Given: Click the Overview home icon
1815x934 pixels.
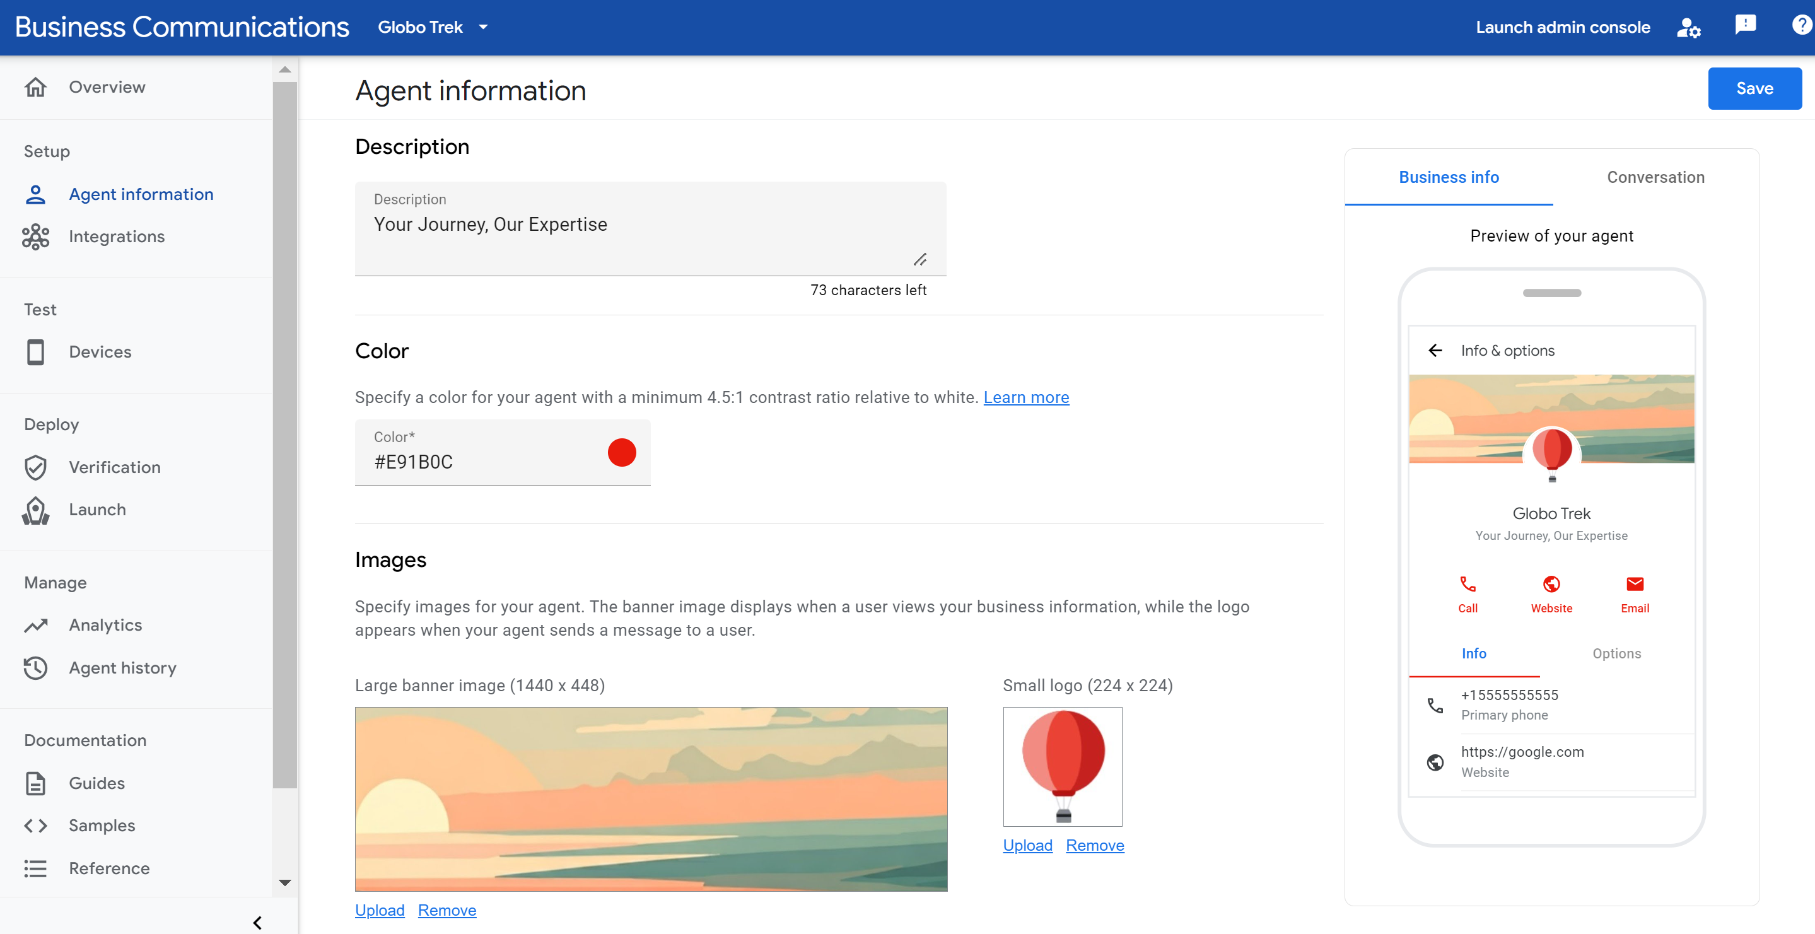Looking at the screenshot, I should [x=36, y=87].
